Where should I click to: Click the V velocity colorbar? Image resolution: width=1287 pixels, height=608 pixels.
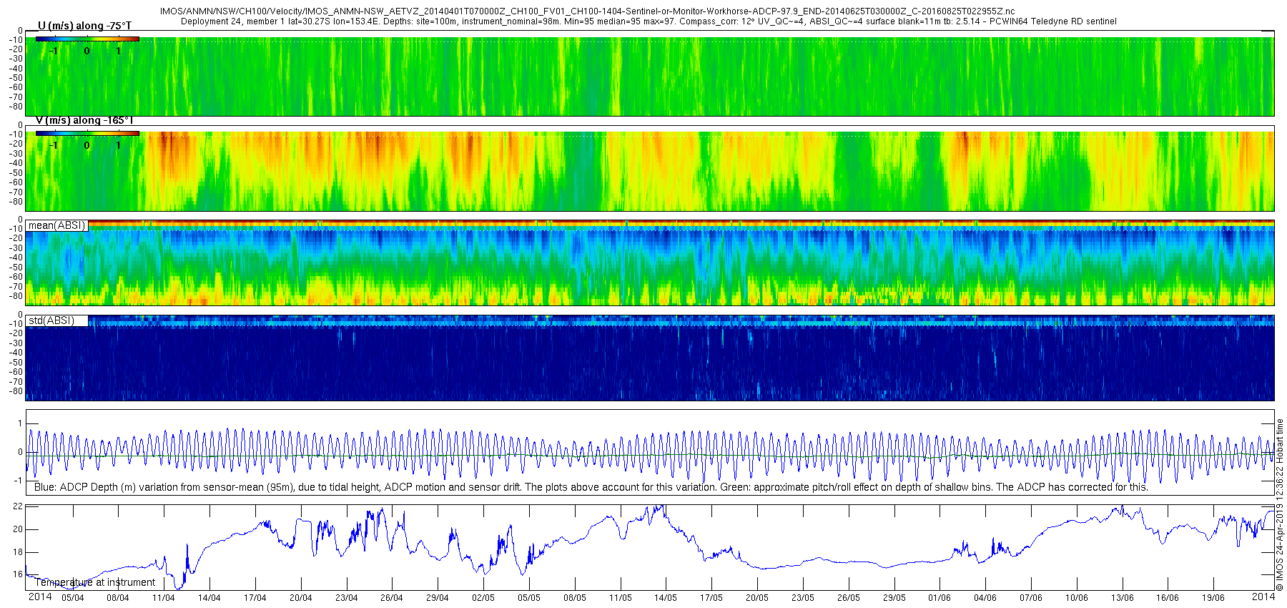click(x=87, y=133)
